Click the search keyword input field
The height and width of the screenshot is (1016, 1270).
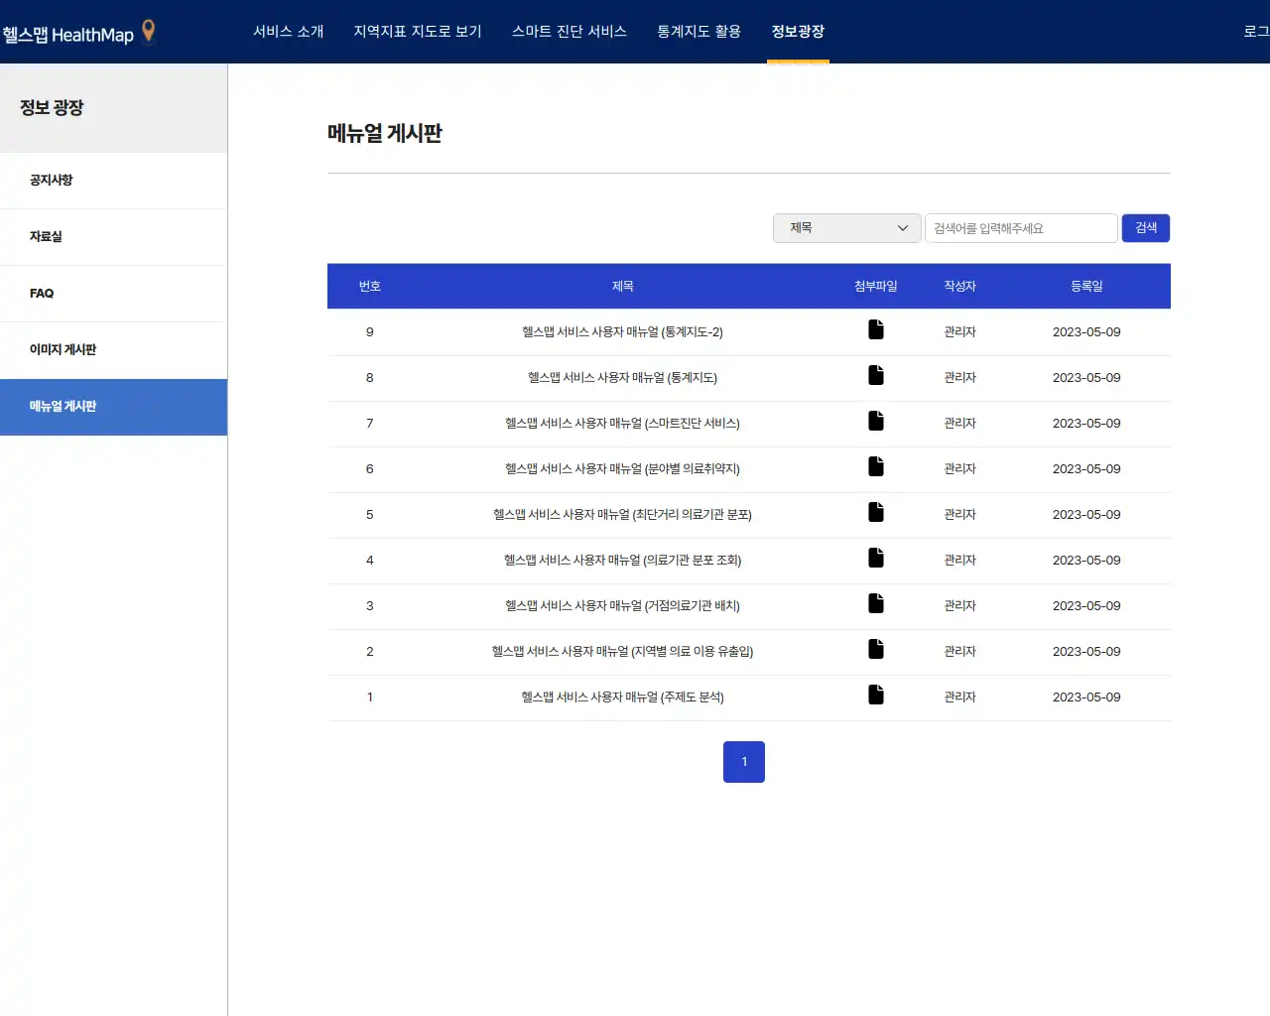click(x=1021, y=227)
